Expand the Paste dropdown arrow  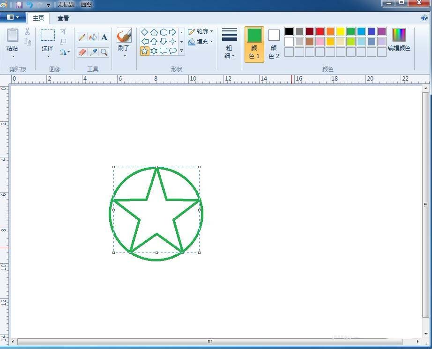(x=13, y=57)
